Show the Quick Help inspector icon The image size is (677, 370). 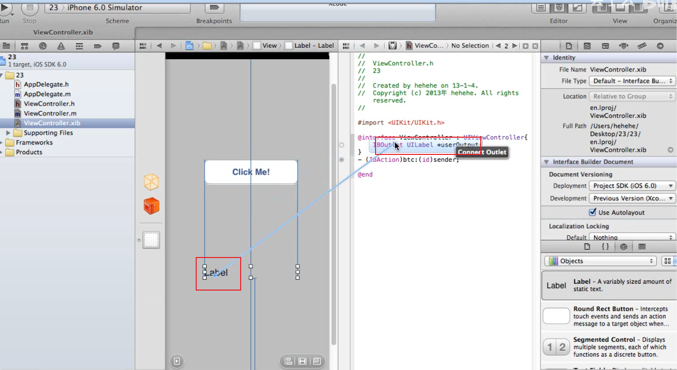(587, 46)
